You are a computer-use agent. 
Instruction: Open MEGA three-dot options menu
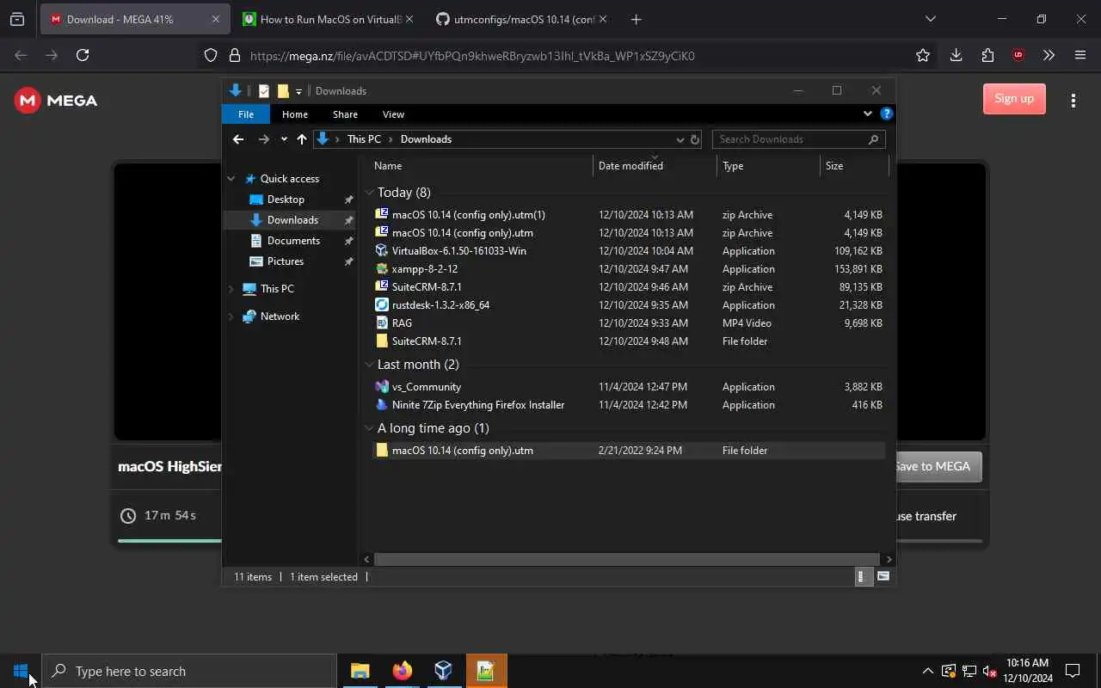click(x=1073, y=101)
